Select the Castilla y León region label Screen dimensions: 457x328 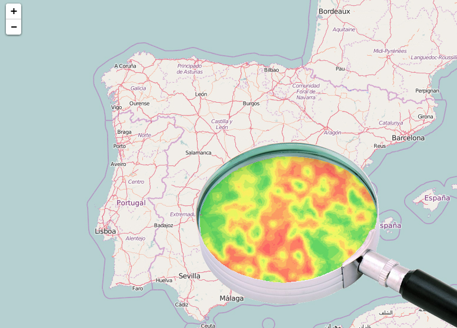pyautogui.click(x=222, y=124)
